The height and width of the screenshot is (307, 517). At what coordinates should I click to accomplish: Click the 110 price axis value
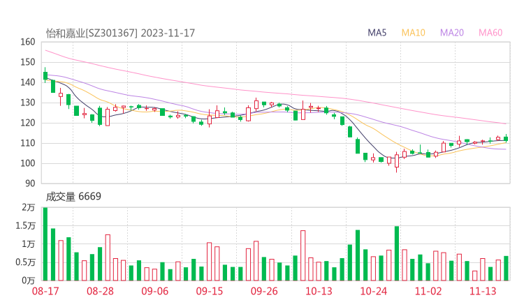(x=28, y=143)
